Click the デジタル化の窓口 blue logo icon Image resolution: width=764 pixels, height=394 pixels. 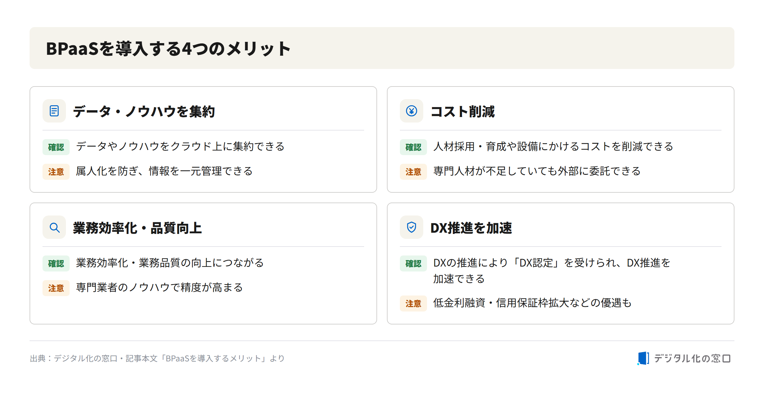(x=643, y=358)
